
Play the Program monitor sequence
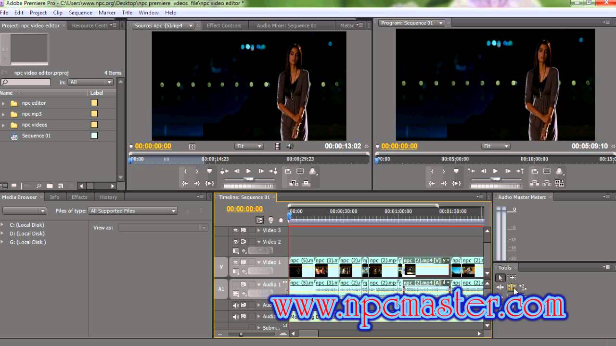coord(495,172)
